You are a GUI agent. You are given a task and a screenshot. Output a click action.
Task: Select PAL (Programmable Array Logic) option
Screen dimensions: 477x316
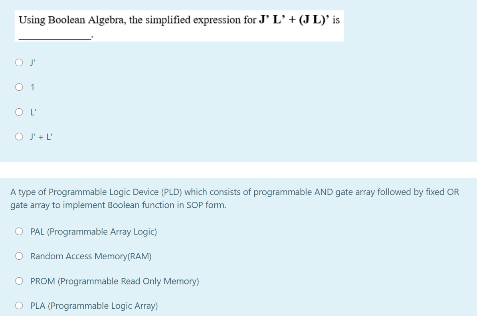(19, 231)
